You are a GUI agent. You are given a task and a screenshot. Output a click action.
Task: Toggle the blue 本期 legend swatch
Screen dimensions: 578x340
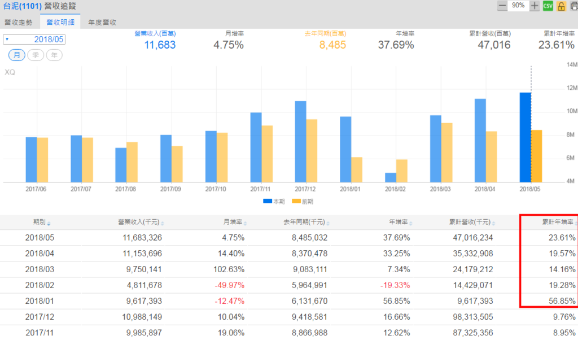point(268,201)
